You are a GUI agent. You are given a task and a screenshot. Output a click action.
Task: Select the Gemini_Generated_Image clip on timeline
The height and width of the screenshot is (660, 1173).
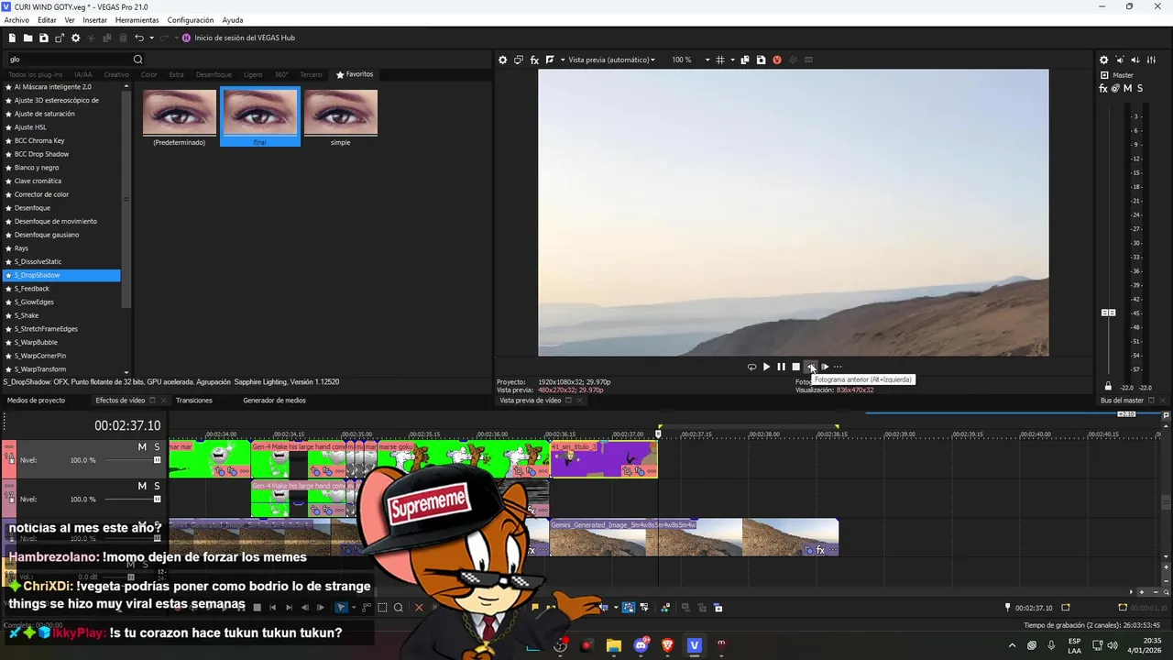coord(694,537)
